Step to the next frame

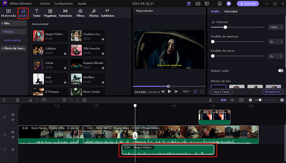[x=176, y=92]
